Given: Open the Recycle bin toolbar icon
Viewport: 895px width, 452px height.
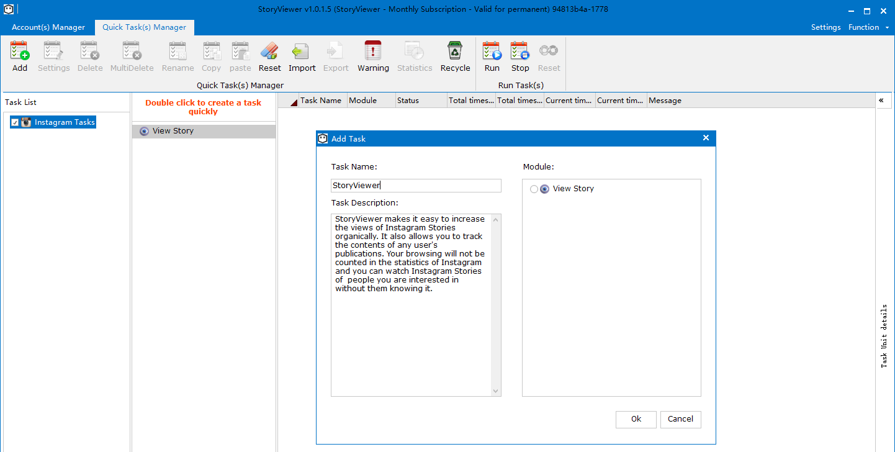Looking at the screenshot, I should click(x=455, y=50).
